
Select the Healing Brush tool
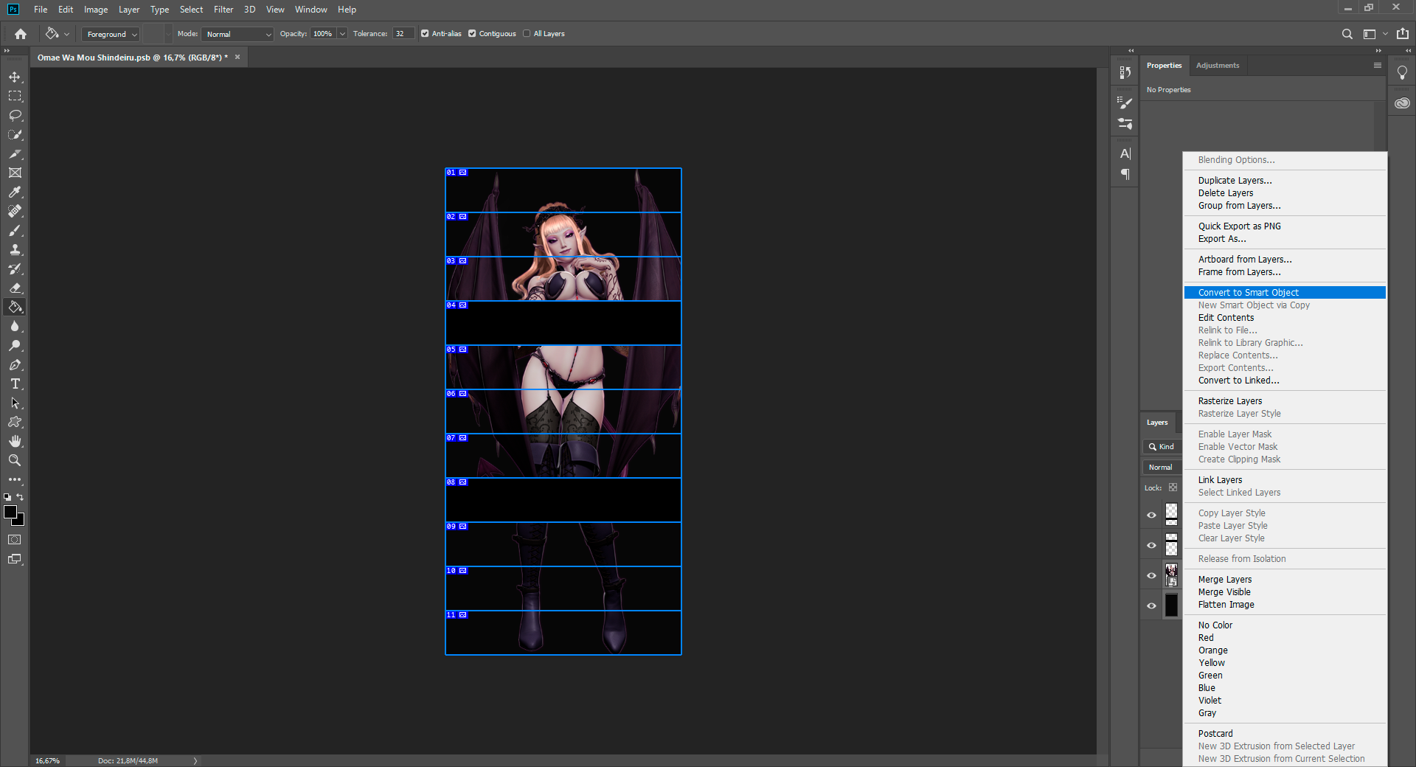click(15, 211)
